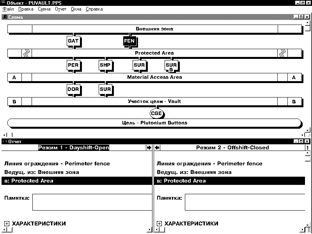Click scroll left arrow of Режим 1 pane

pos(4,230)
